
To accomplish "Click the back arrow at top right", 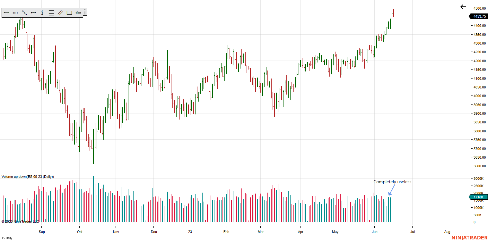I will click(x=463, y=7).
